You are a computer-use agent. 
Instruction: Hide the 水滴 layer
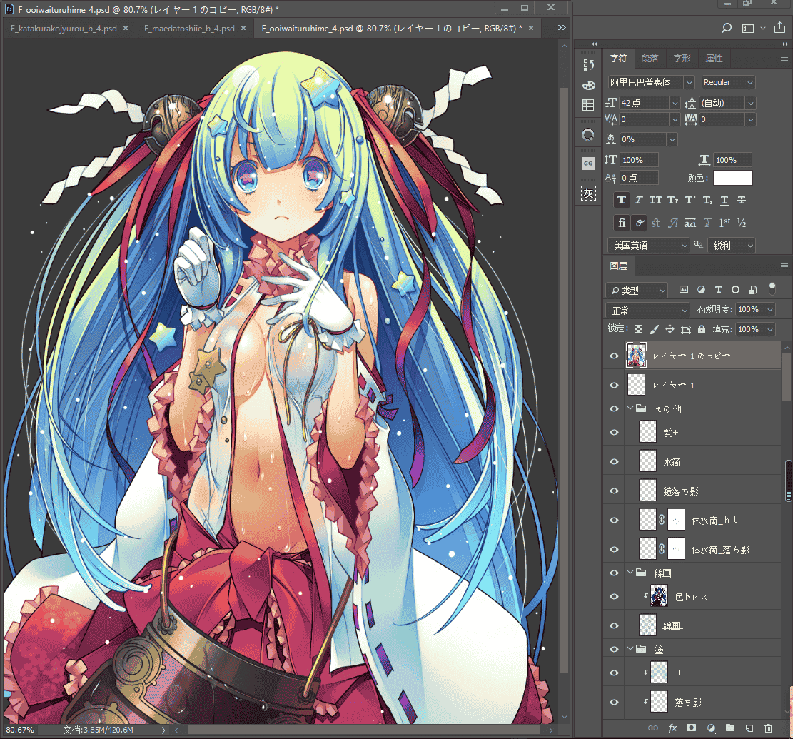coord(614,462)
